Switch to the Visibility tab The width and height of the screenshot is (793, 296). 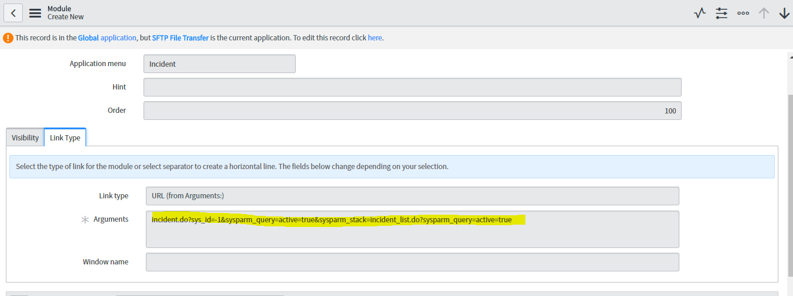click(25, 137)
